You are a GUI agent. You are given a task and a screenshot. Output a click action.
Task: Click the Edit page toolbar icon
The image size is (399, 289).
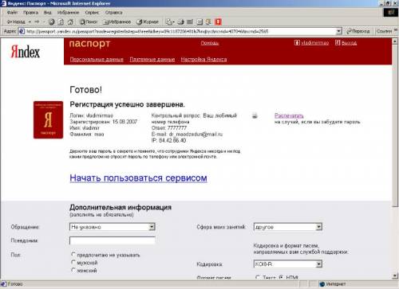(190, 21)
